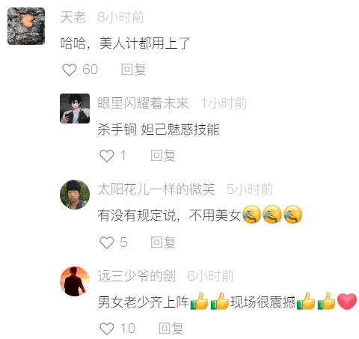
Task: Open avatar of 太阳花儿一样的微笑
Action: coord(75,195)
